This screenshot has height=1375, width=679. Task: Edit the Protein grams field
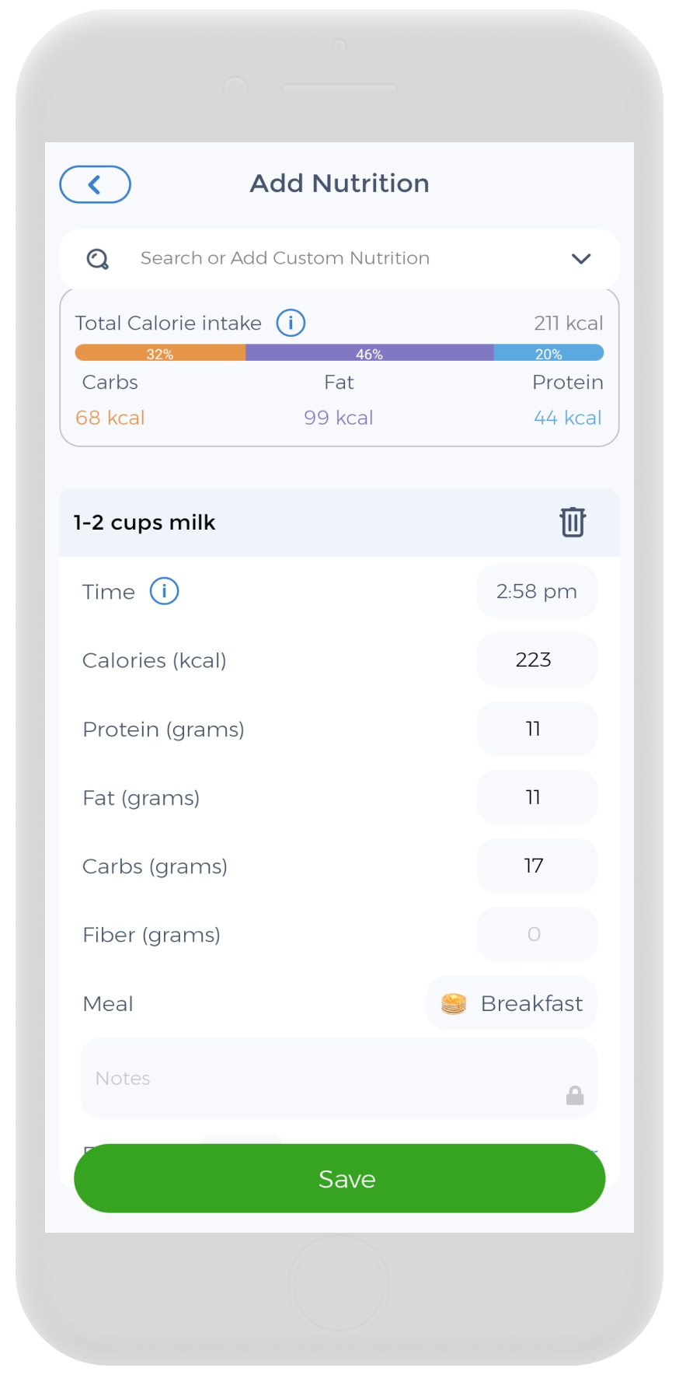[537, 729]
